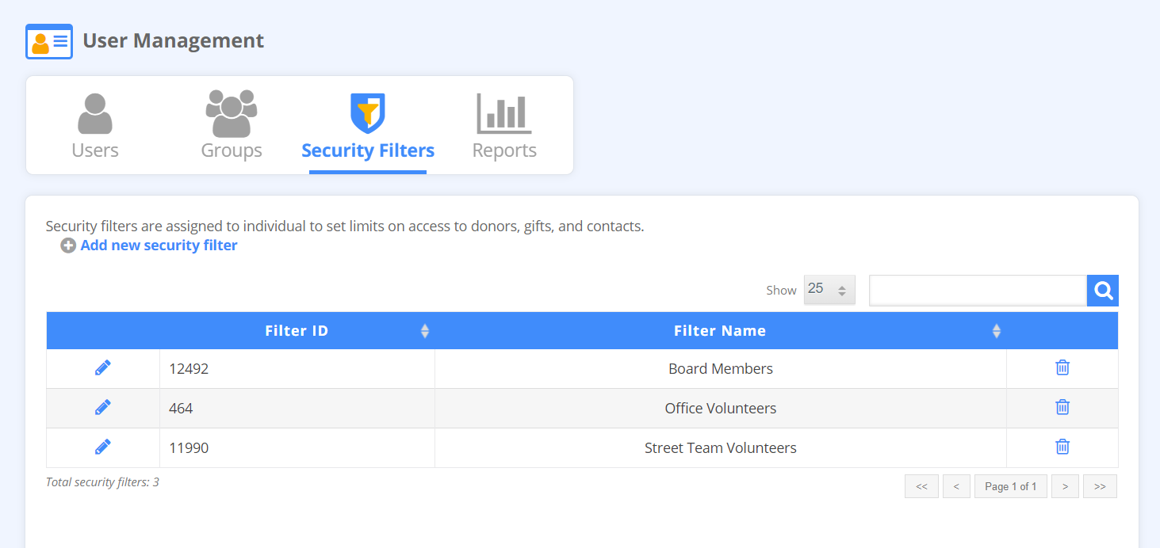Go to the first page with << button
The width and height of the screenshot is (1160, 548).
[x=921, y=486]
